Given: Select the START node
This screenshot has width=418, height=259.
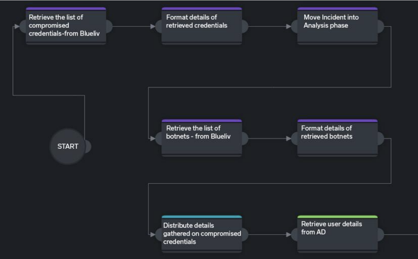Looking at the screenshot, I should 68,147.
